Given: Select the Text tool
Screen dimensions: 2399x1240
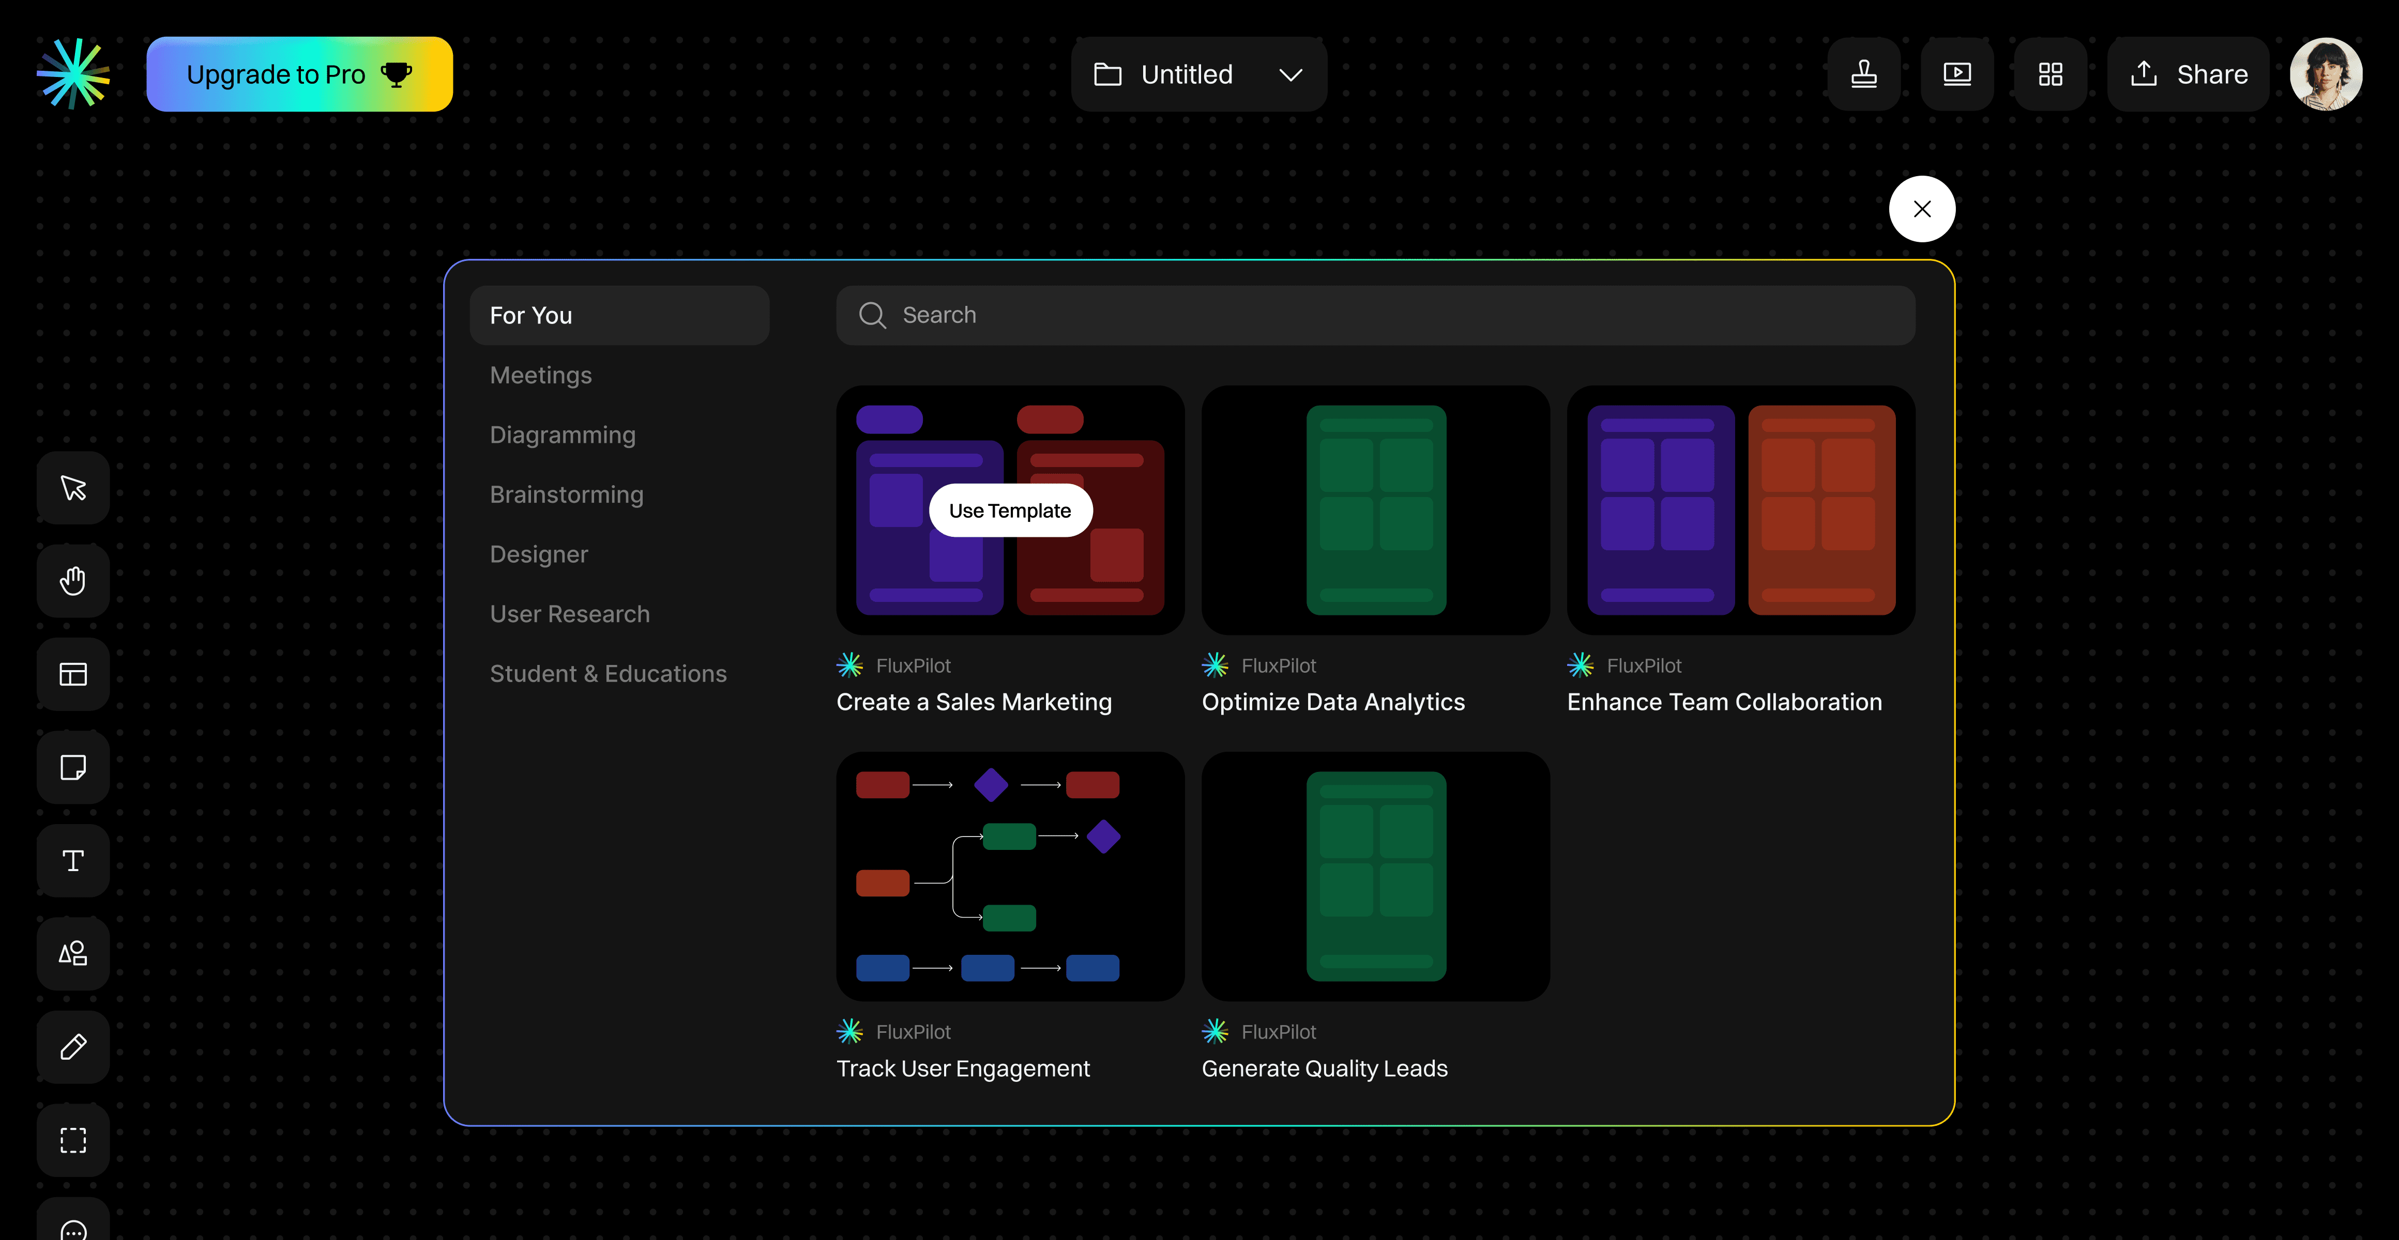Looking at the screenshot, I should (x=72, y=860).
